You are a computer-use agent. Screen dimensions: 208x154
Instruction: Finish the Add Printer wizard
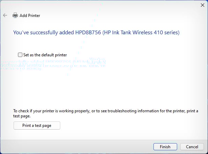click(x=165, y=147)
